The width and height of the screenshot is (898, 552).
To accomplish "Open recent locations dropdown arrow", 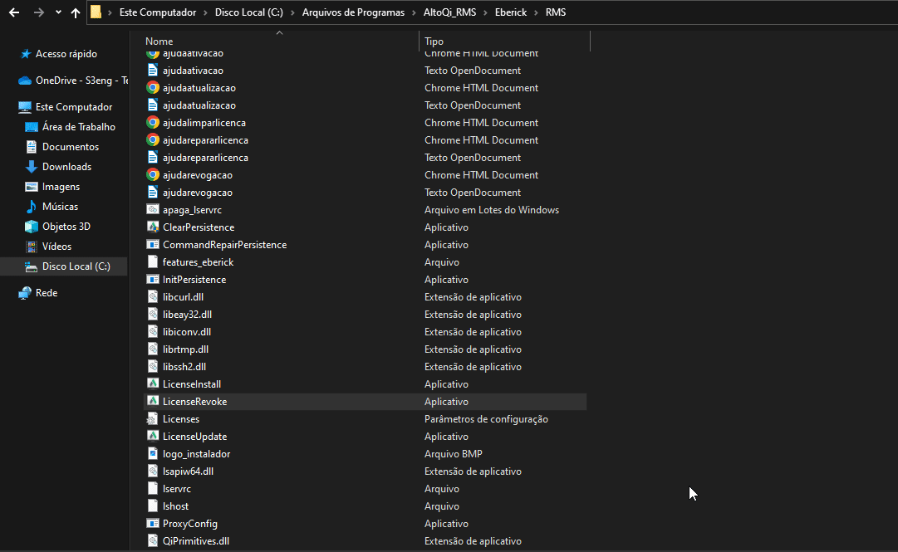I will 58,12.
